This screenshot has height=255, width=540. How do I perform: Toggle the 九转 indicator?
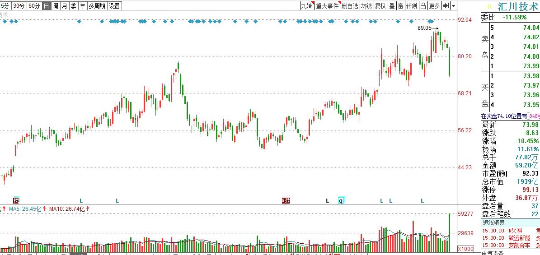(x=306, y=5)
